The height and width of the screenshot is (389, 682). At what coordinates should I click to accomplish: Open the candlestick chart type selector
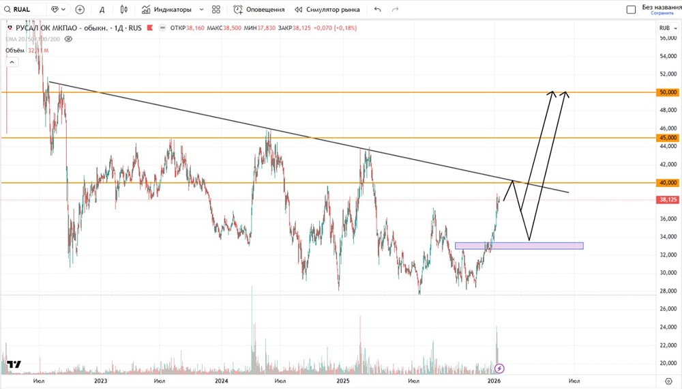tap(124, 9)
